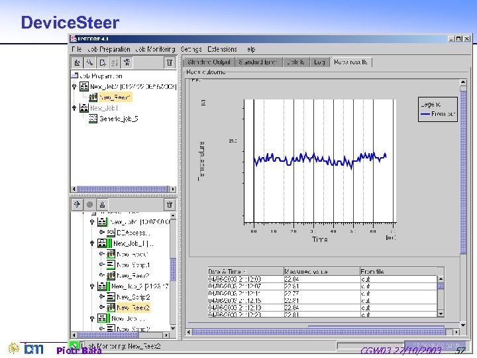Click the grey circle icon in the Job Monitoring toolbar
477x358 pixels.
(x=89, y=204)
